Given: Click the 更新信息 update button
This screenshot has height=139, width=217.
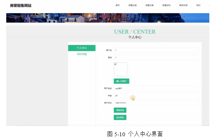Looking at the screenshot, I should (x=120, y=110).
